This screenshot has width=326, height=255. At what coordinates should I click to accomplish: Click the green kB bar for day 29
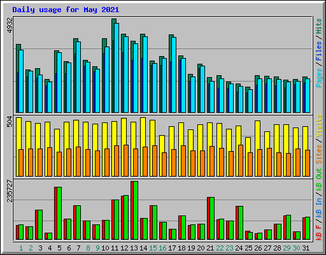pyautogui.click(x=288, y=228)
